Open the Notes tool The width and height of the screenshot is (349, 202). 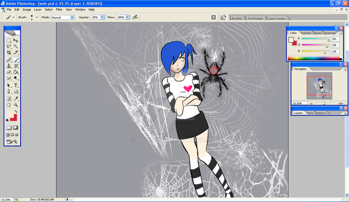click(x=9, y=99)
